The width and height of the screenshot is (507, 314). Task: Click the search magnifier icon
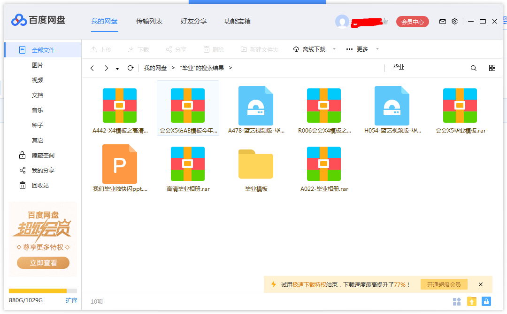(473, 68)
